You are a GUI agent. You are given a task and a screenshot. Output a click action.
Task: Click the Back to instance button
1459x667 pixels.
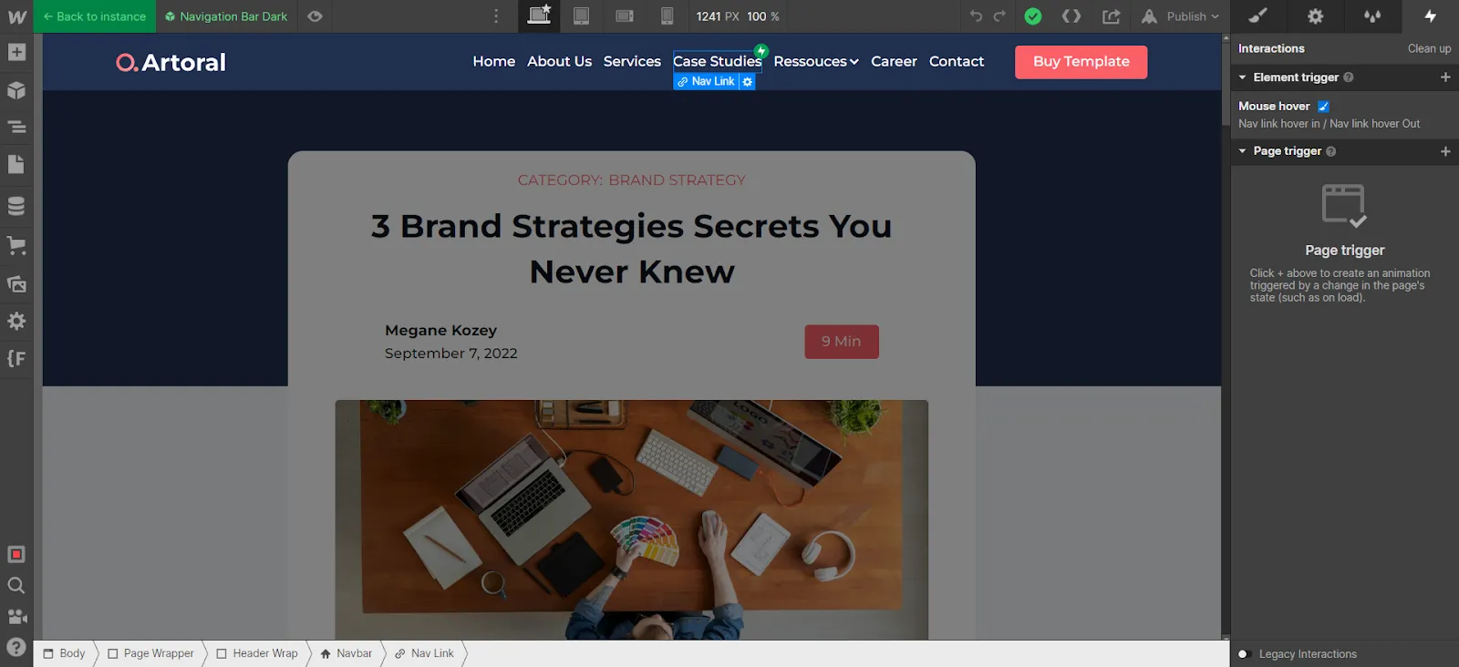click(95, 16)
